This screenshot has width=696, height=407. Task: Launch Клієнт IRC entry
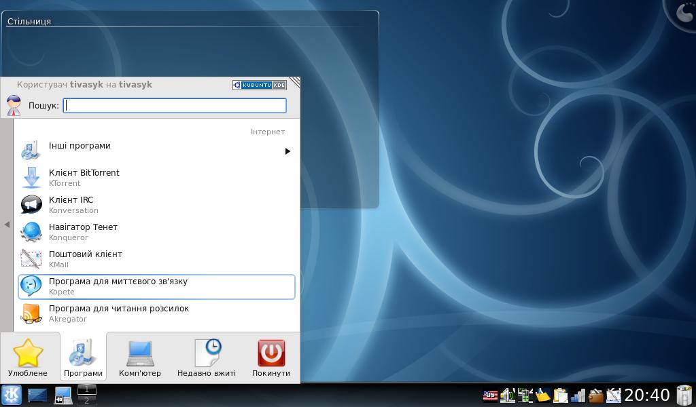[x=156, y=205]
